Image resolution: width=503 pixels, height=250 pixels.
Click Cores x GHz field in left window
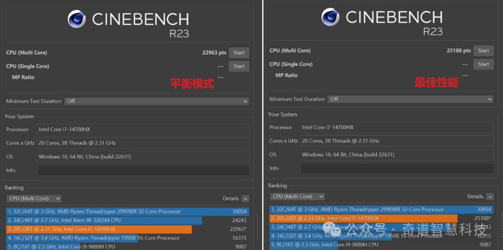click(143, 143)
